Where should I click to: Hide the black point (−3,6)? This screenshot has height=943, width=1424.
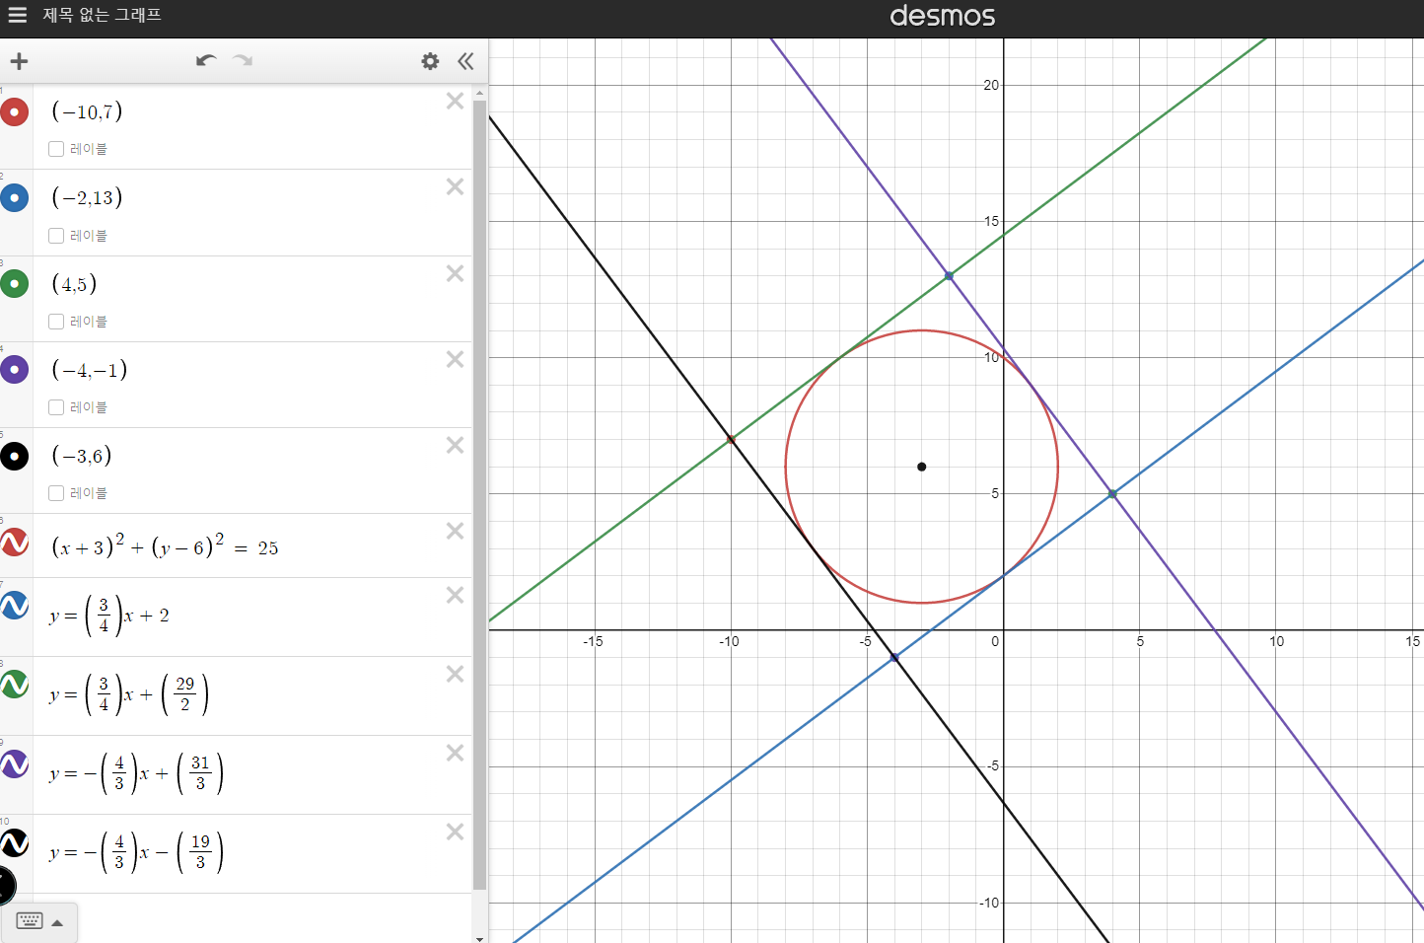tap(14, 456)
